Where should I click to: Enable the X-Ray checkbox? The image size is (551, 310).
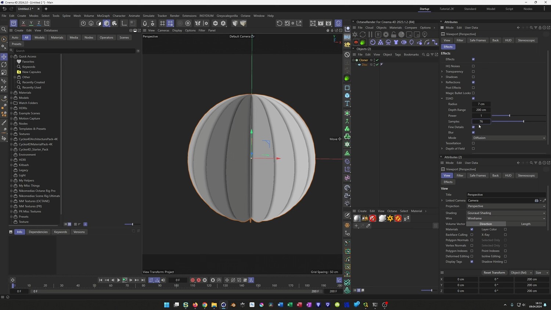505,235
